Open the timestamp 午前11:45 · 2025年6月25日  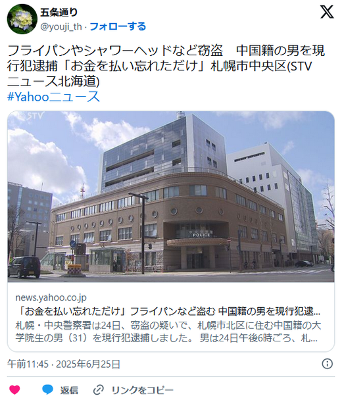point(63,364)
